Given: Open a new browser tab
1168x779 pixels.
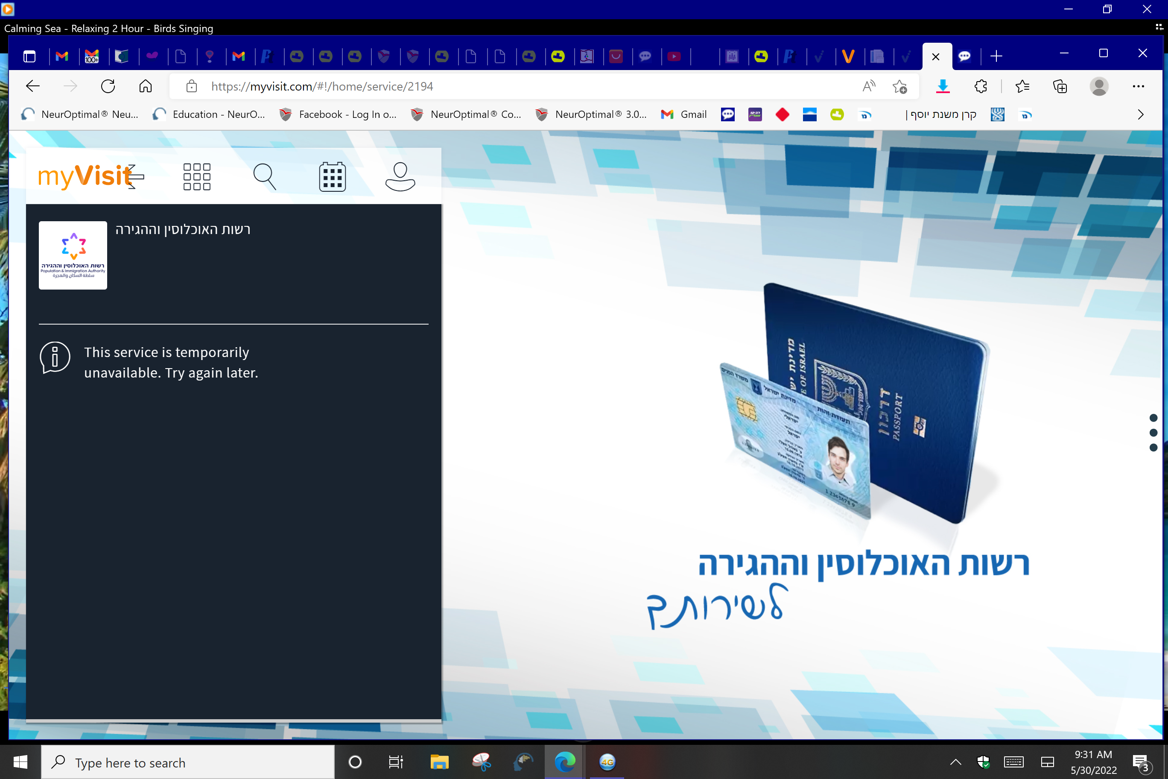Looking at the screenshot, I should pos(996,56).
